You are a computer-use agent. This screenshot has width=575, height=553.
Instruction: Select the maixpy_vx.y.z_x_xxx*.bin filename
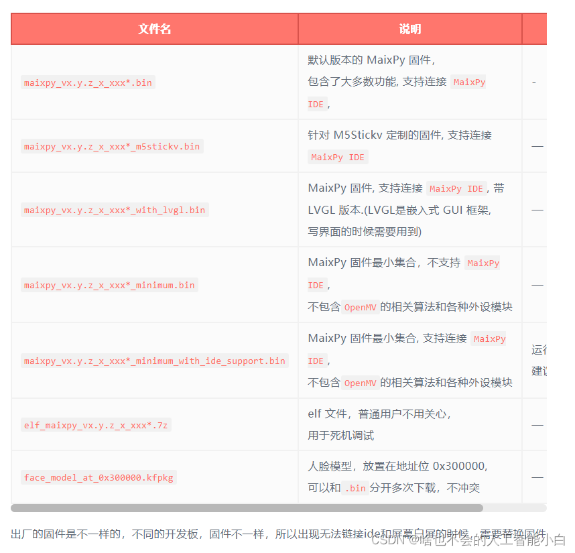click(88, 82)
